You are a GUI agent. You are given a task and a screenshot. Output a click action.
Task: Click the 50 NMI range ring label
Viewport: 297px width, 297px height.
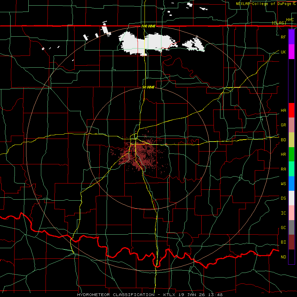tap(148, 87)
